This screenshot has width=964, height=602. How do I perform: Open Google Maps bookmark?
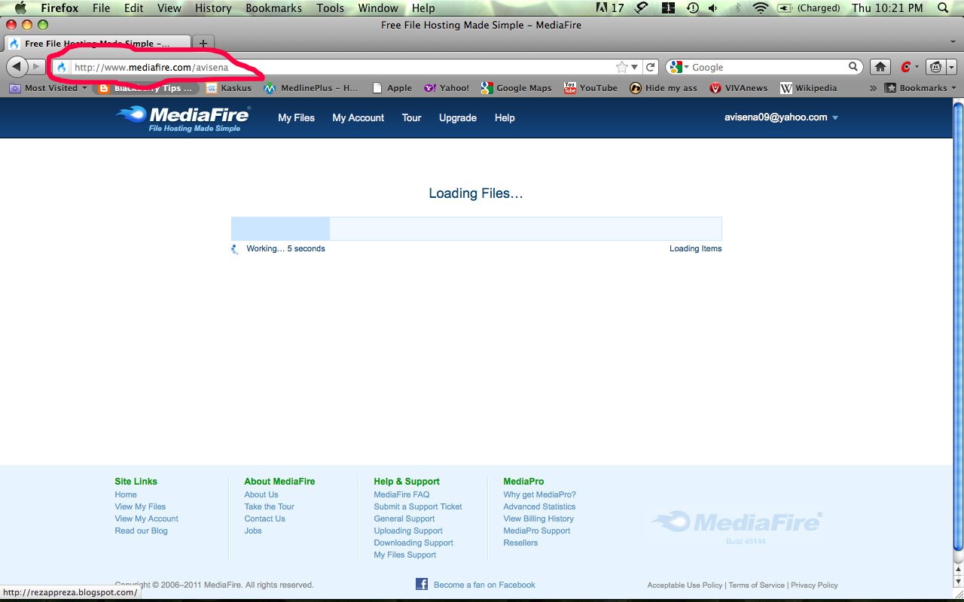point(517,88)
